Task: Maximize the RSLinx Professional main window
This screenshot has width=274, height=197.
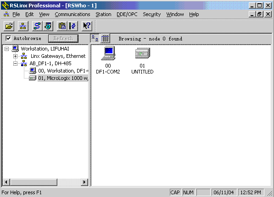Action: [x=259, y=6]
